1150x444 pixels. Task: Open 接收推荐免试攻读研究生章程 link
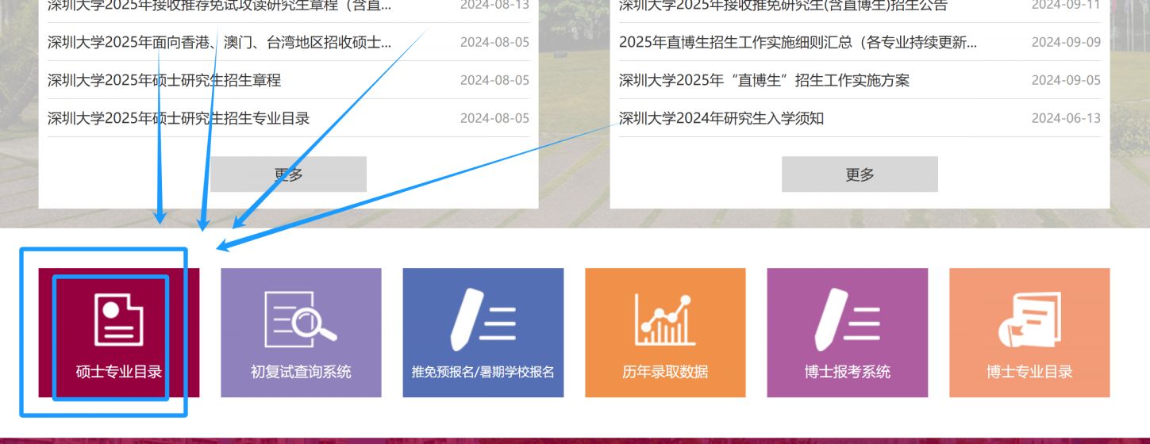[x=219, y=6]
